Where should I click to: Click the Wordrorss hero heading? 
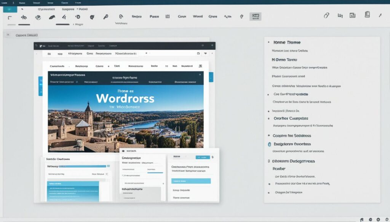(x=125, y=99)
